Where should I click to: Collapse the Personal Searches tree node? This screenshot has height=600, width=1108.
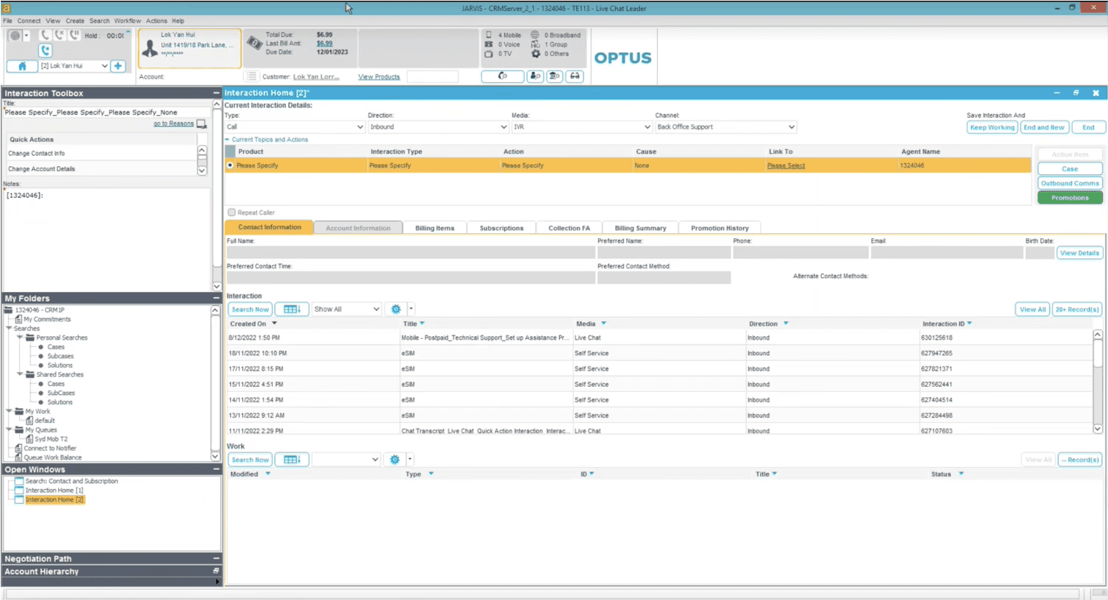click(x=20, y=337)
